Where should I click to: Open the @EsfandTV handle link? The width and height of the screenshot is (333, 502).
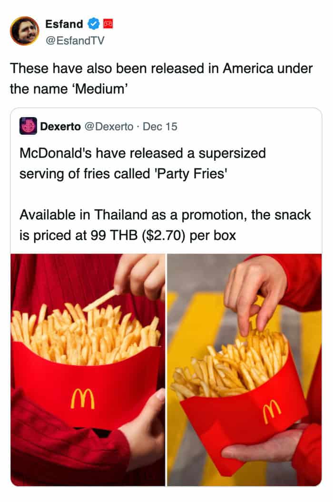pos(75,40)
